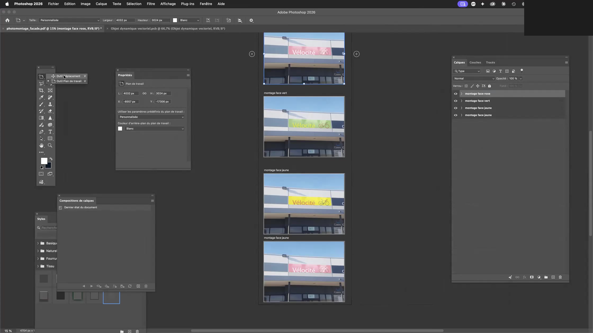The height and width of the screenshot is (333, 593).
Task: Swap foreground and background colors arrow
Action: coord(51,159)
